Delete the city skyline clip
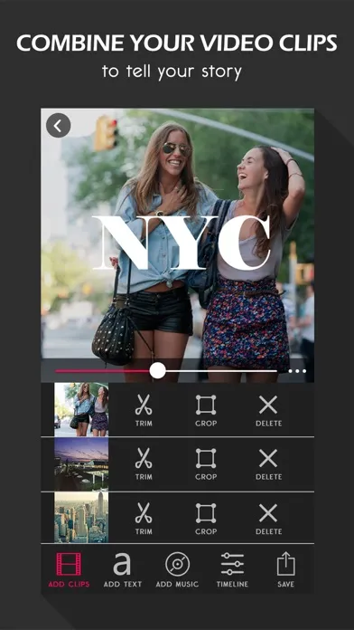This screenshot has width=354, height=630. point(268,519)
